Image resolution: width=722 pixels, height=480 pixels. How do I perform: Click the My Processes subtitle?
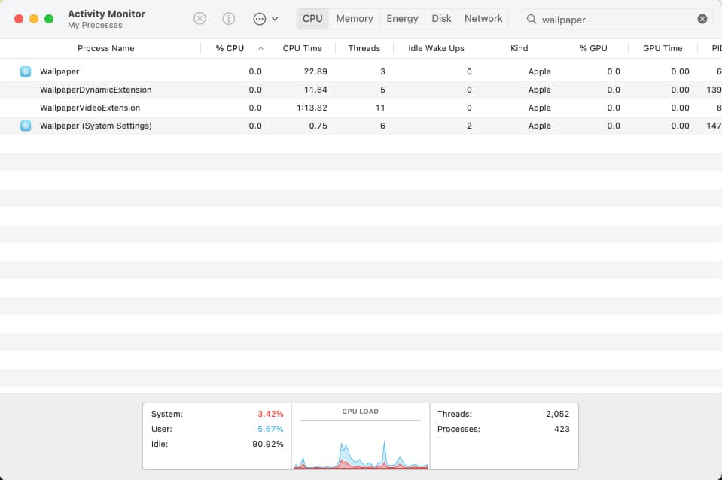pyautogui.click(x=95, y=26)
